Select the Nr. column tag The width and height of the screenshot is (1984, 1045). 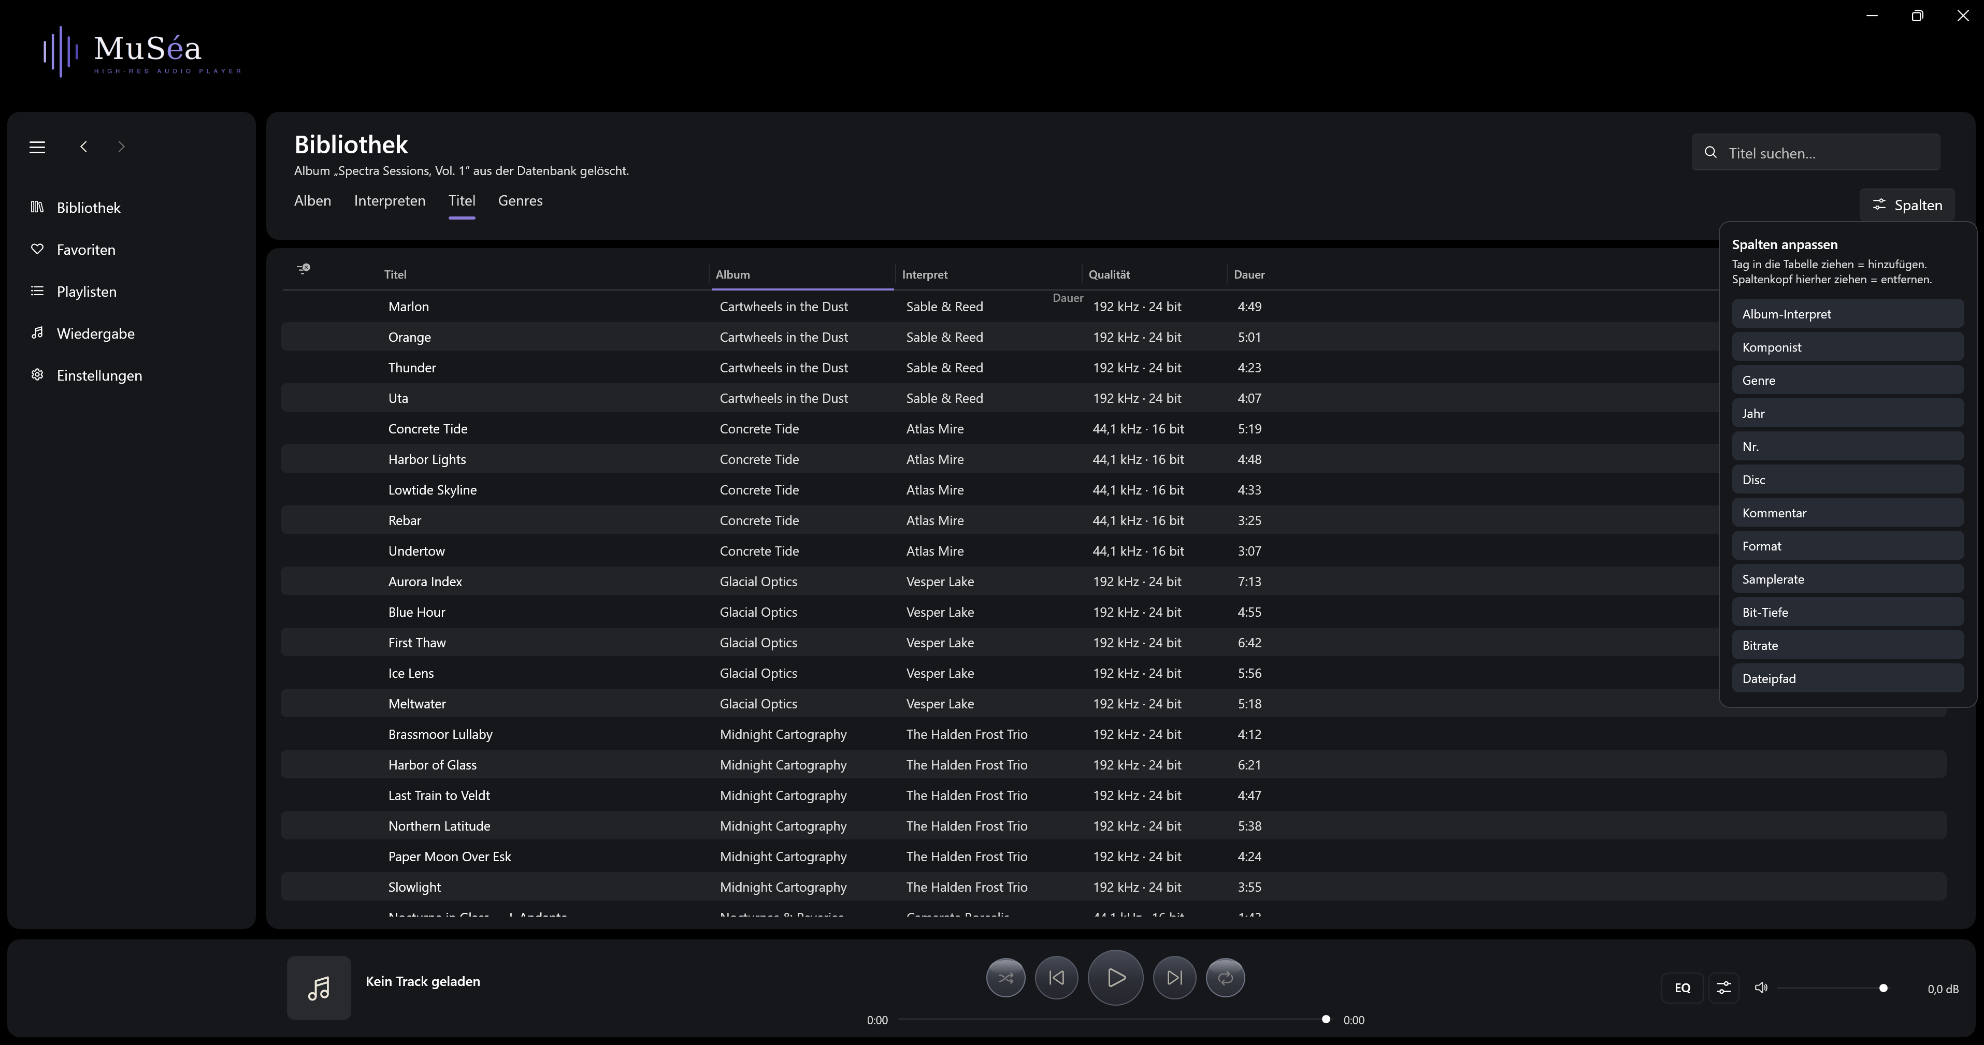point(1848,447)
